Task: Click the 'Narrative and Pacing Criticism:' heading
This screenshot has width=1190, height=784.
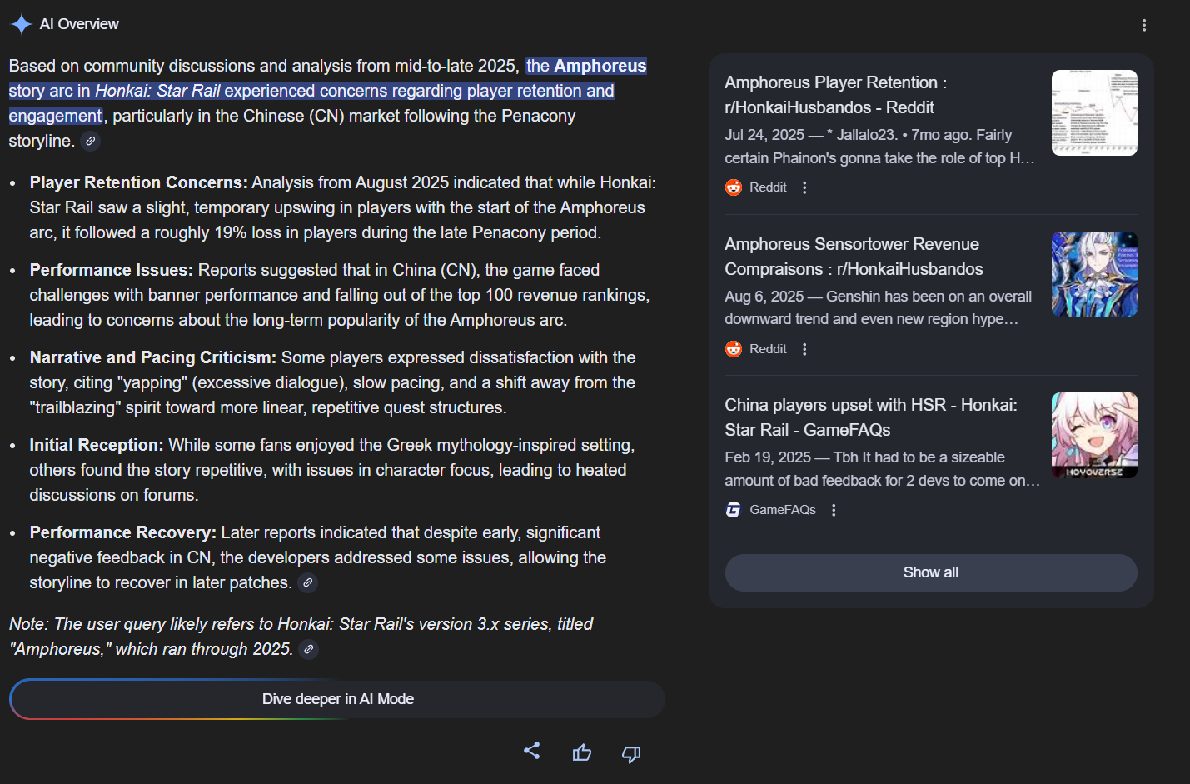Action: pyautogui.click(x=152, y=357)
